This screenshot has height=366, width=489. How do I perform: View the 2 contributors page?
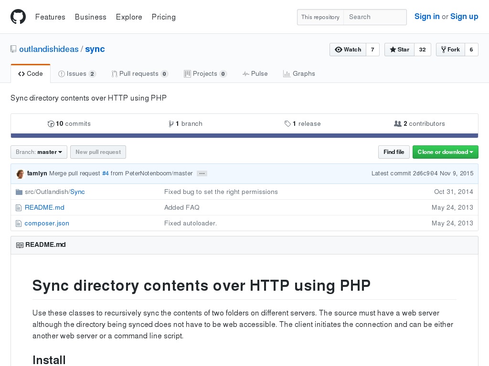pyautogui.click(x=419, y=124)
